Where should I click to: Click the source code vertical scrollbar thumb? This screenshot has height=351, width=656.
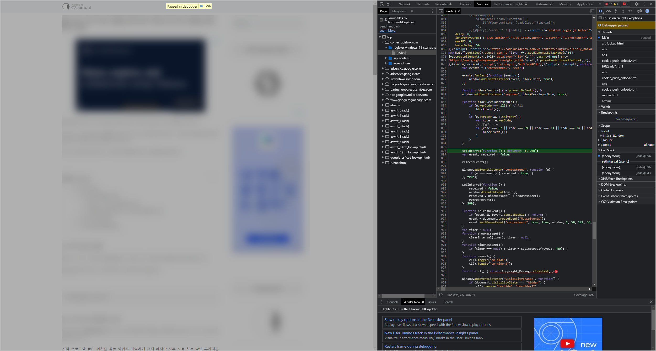coord(594,230)
